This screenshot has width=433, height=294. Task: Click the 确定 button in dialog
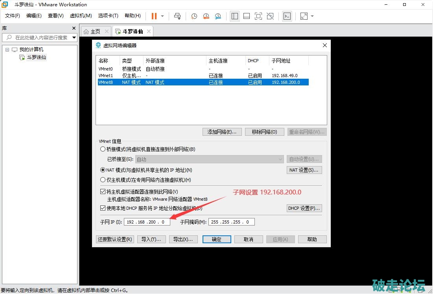pyautogui.click(x=216, y=239)
